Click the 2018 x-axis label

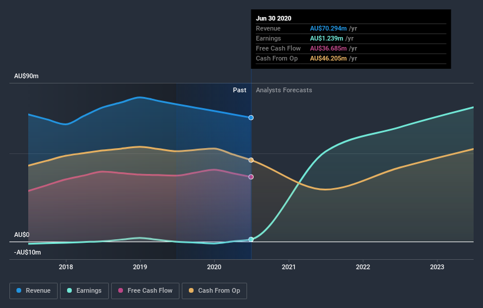pyautogui.click(x=66, y=267)
